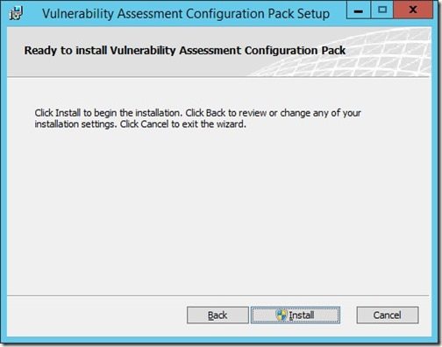Click the word 'Cancel' in the instructions
Screen dimensions: 442x347
154,124
